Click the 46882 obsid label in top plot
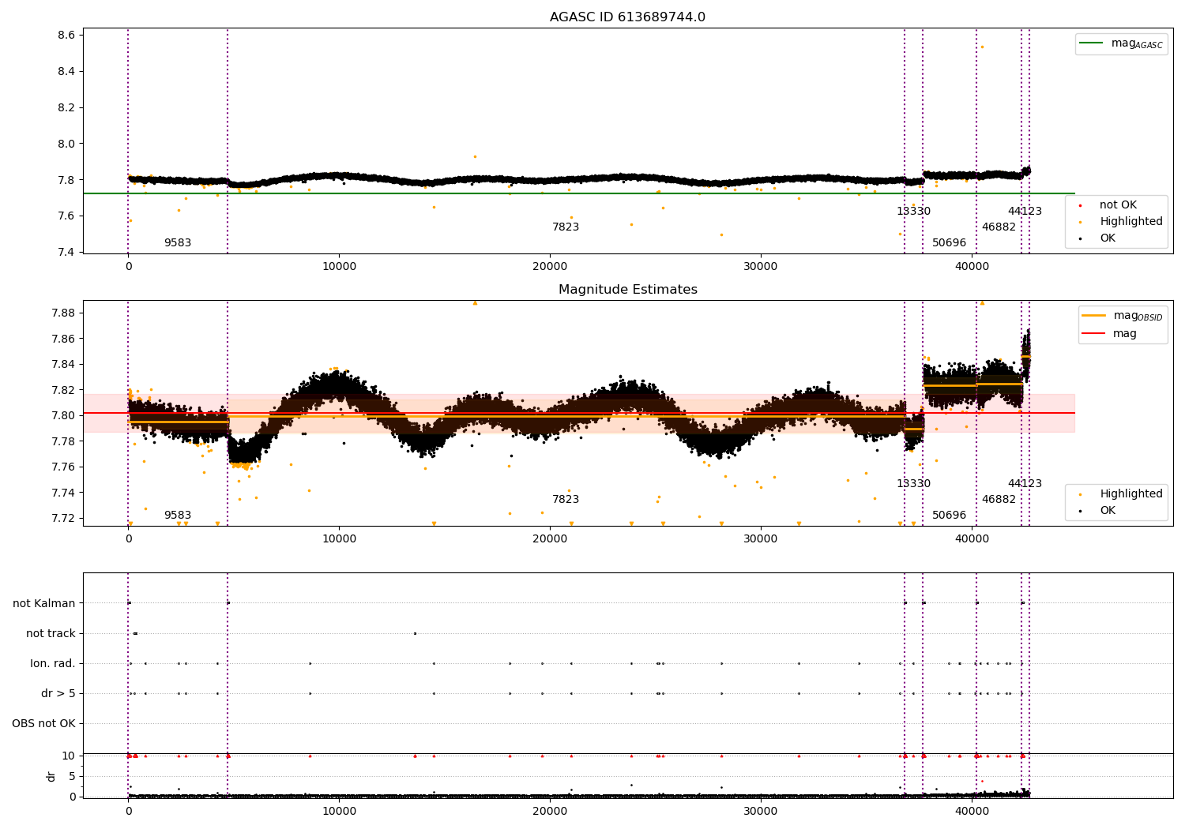1185x829 pixels. 999,227
